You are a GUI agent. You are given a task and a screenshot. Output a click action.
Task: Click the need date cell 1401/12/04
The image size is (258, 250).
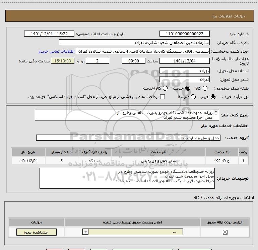tap(28, 161)
